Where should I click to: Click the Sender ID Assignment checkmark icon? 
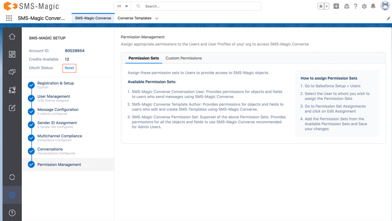click(x=31, y=124)
